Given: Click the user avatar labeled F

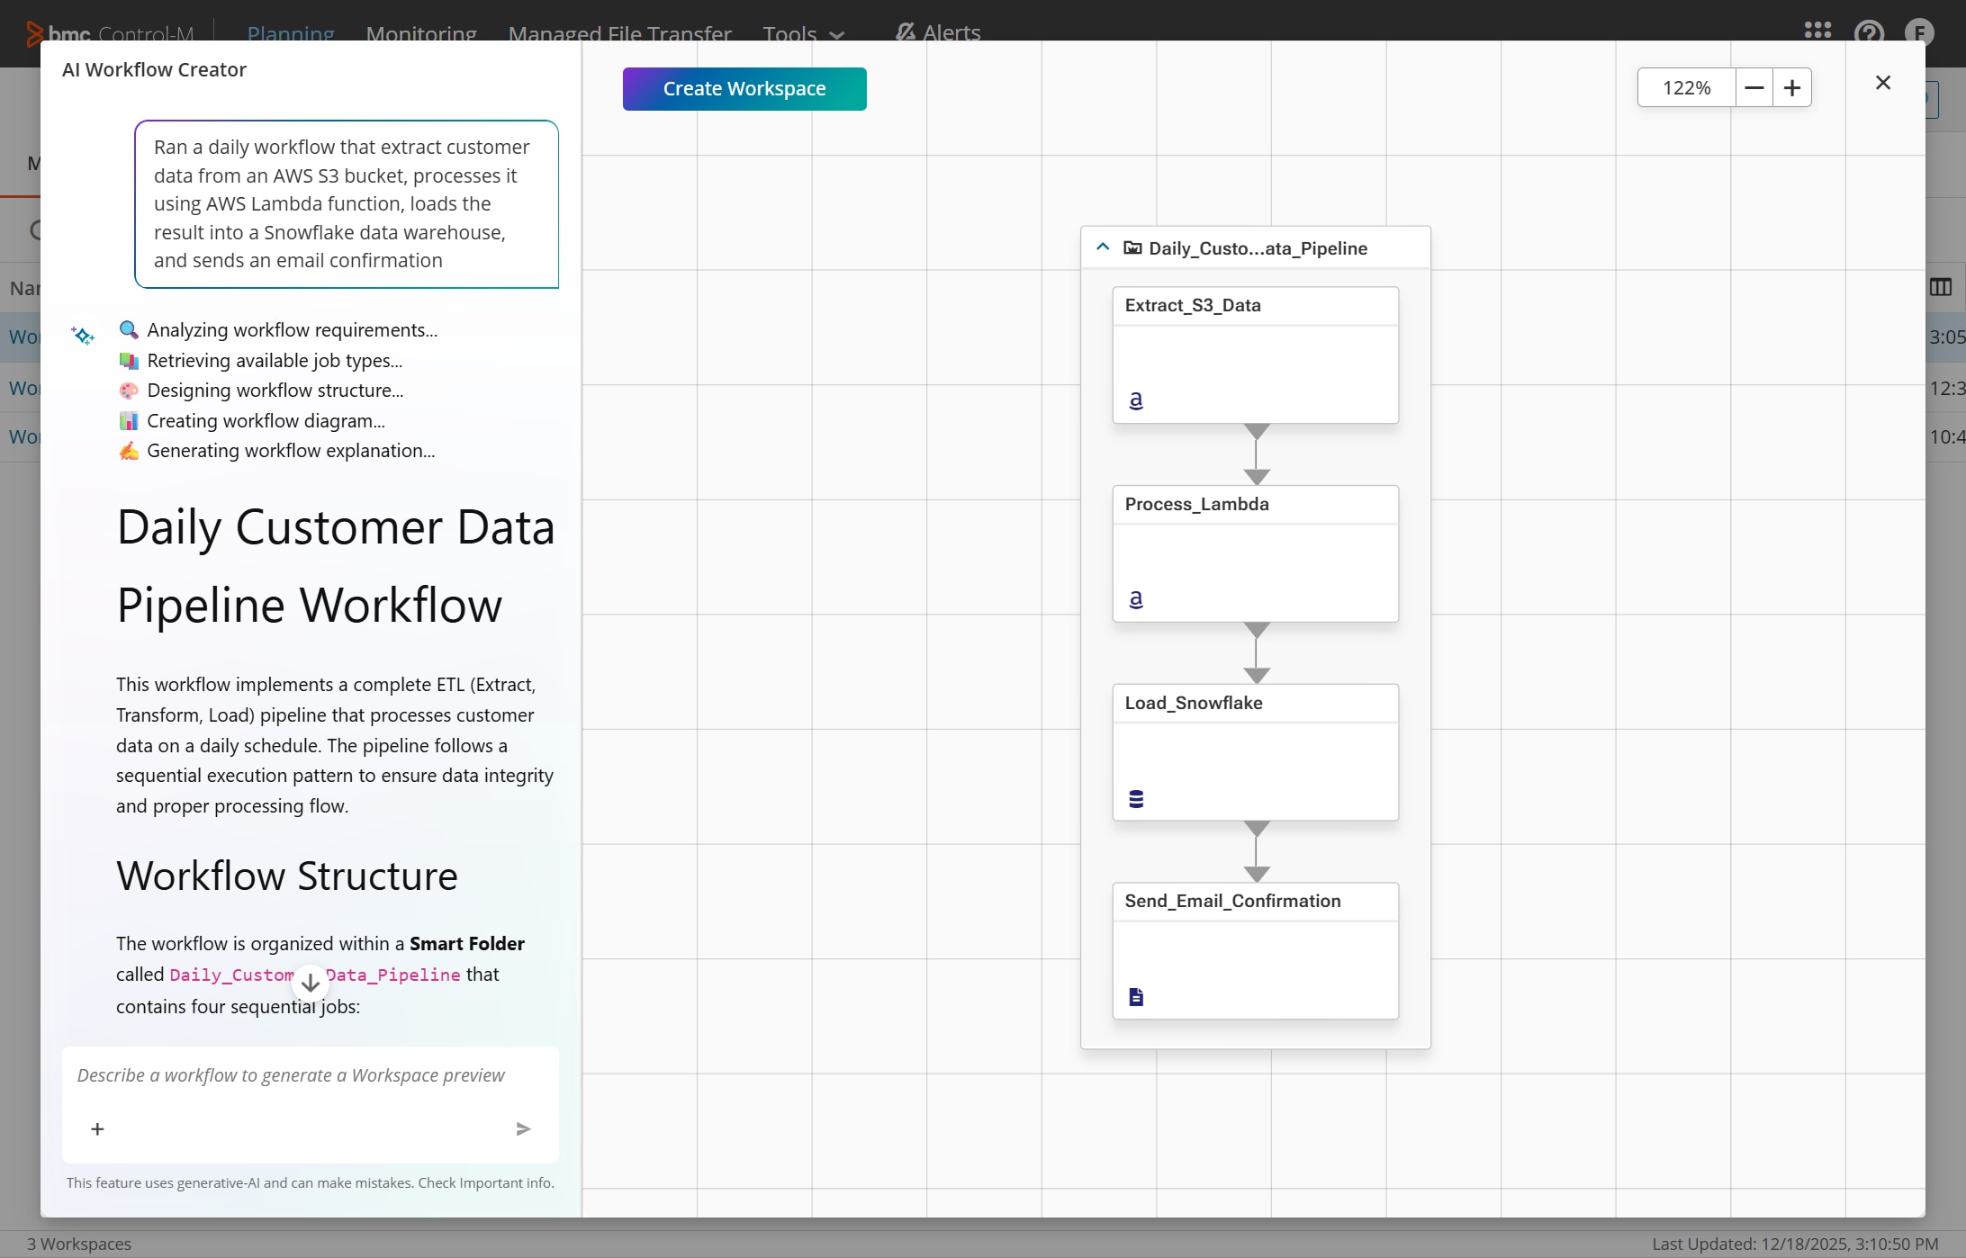Looking at the screenshot, I should 1920,32.
